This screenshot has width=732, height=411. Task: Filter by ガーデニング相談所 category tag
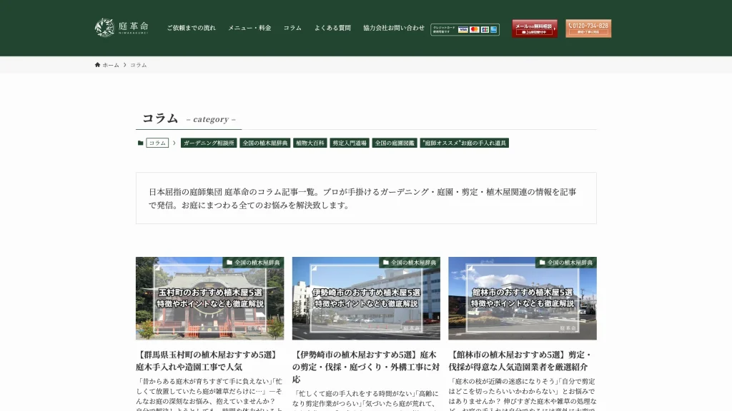(x=208, y=143)
